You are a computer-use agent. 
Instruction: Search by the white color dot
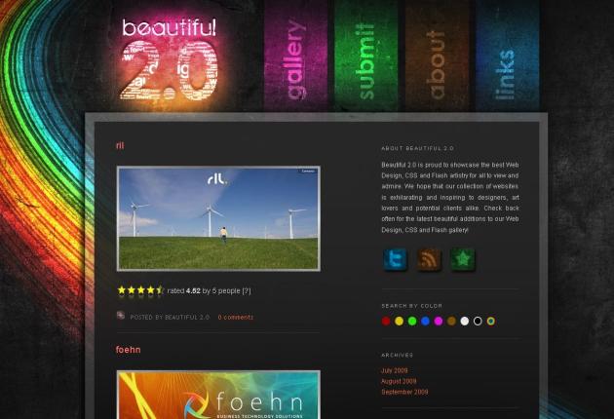(465, 322)
